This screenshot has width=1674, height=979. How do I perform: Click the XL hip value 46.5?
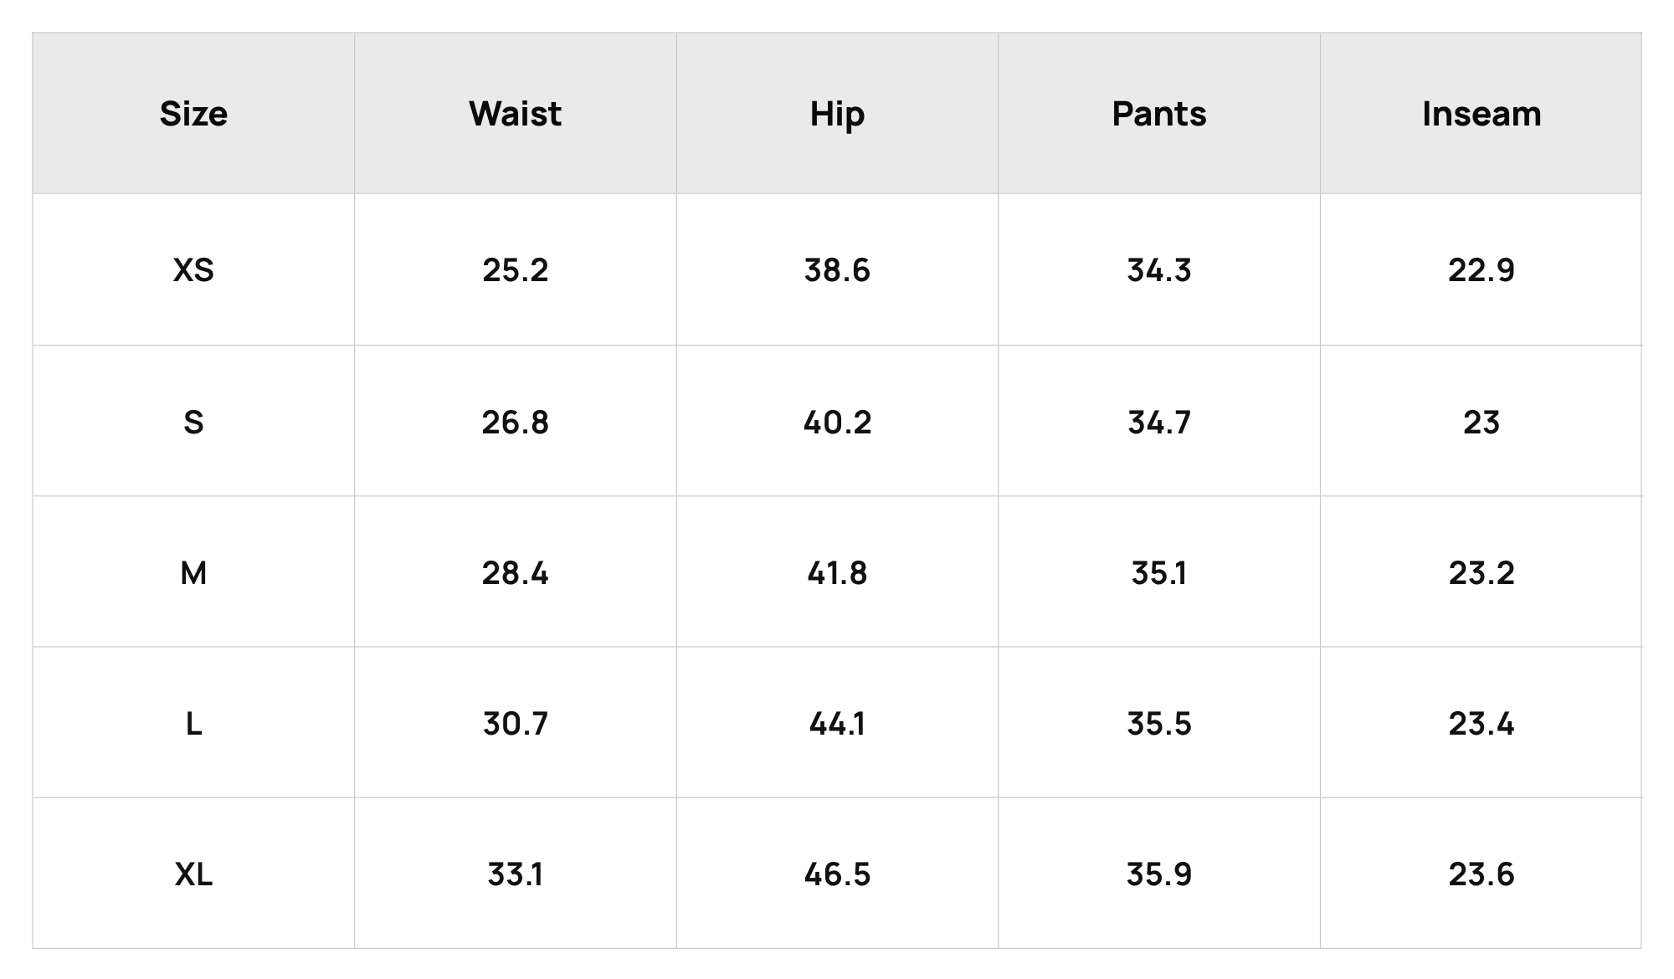tap(837, 874)
